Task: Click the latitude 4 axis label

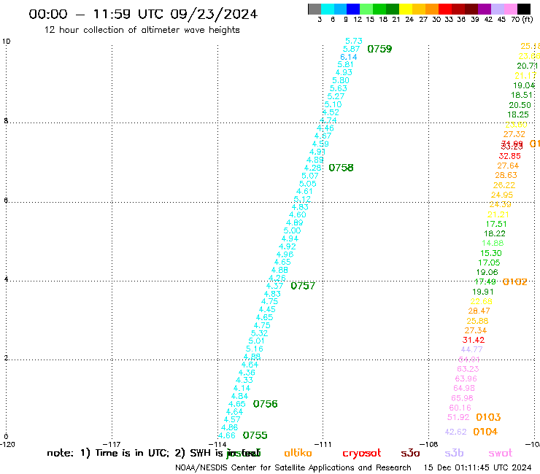Action: (6, 279)
